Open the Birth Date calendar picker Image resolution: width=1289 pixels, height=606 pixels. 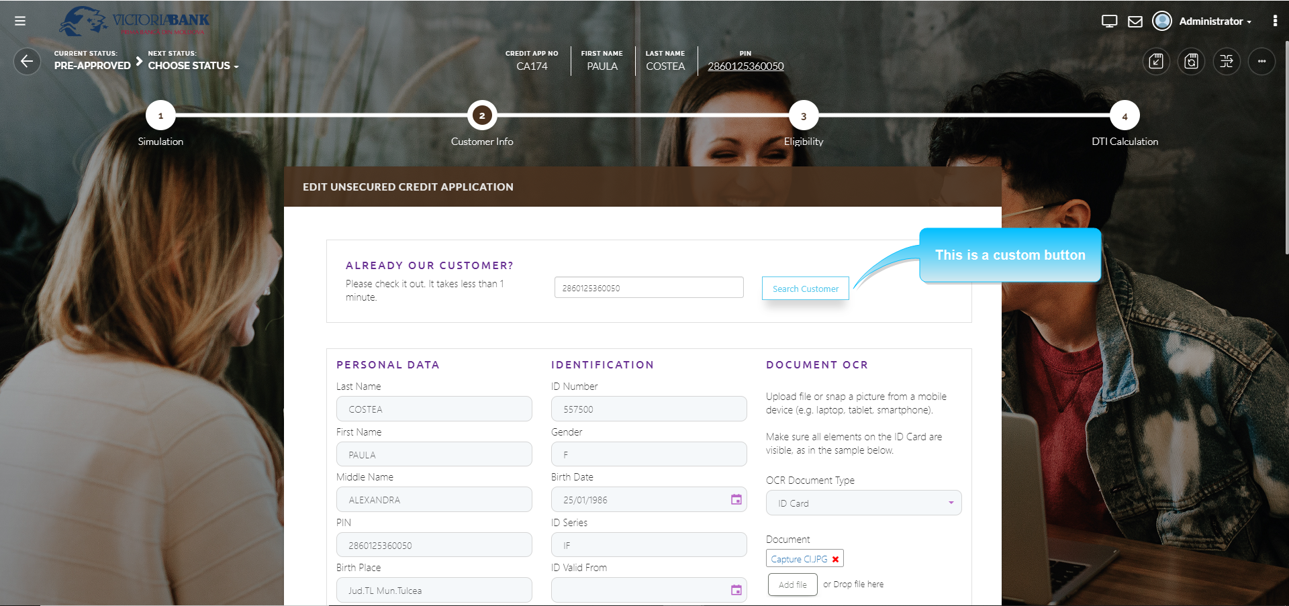point(736,499)
